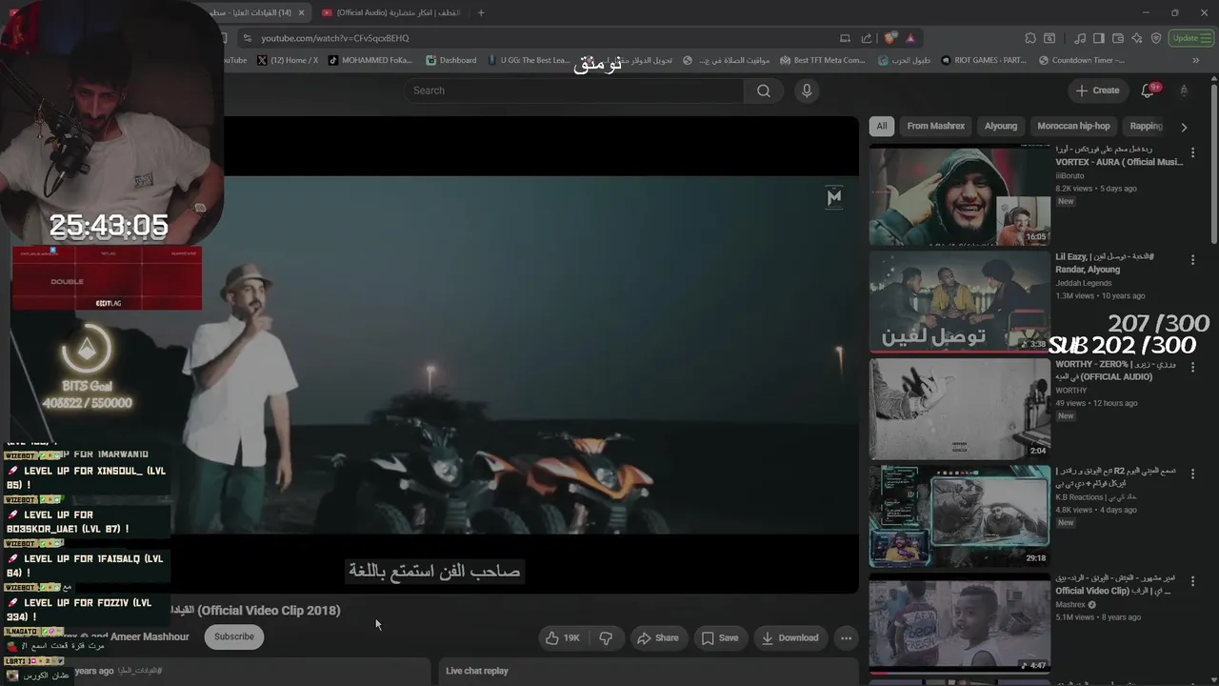Open the Brave Shields lion icon
1219x686 pixels.
[x=890, y=38]
